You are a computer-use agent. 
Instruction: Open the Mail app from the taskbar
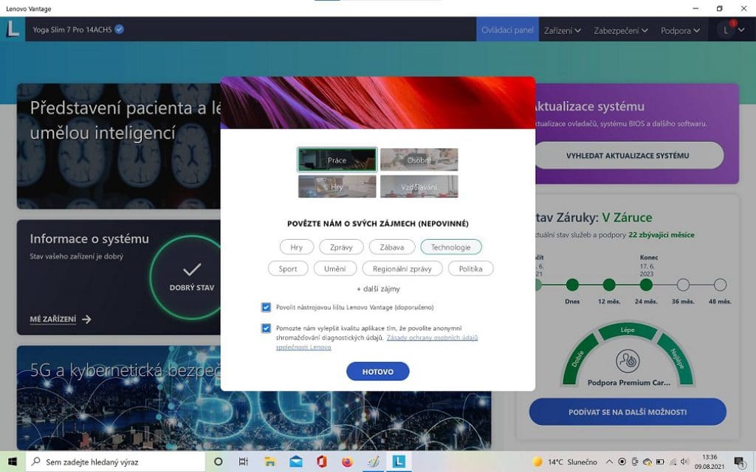click(296, 462)
